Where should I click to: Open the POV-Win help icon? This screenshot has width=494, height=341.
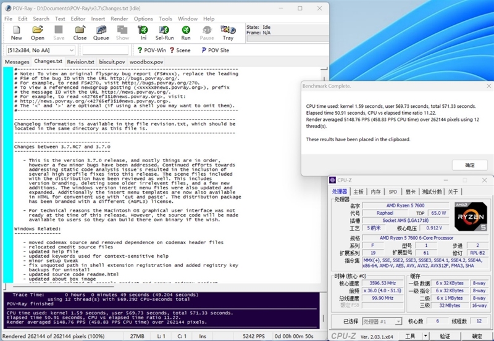151,50
